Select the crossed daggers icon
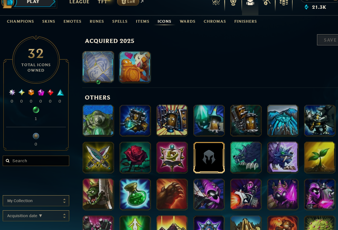 click(x=98, y=158)
